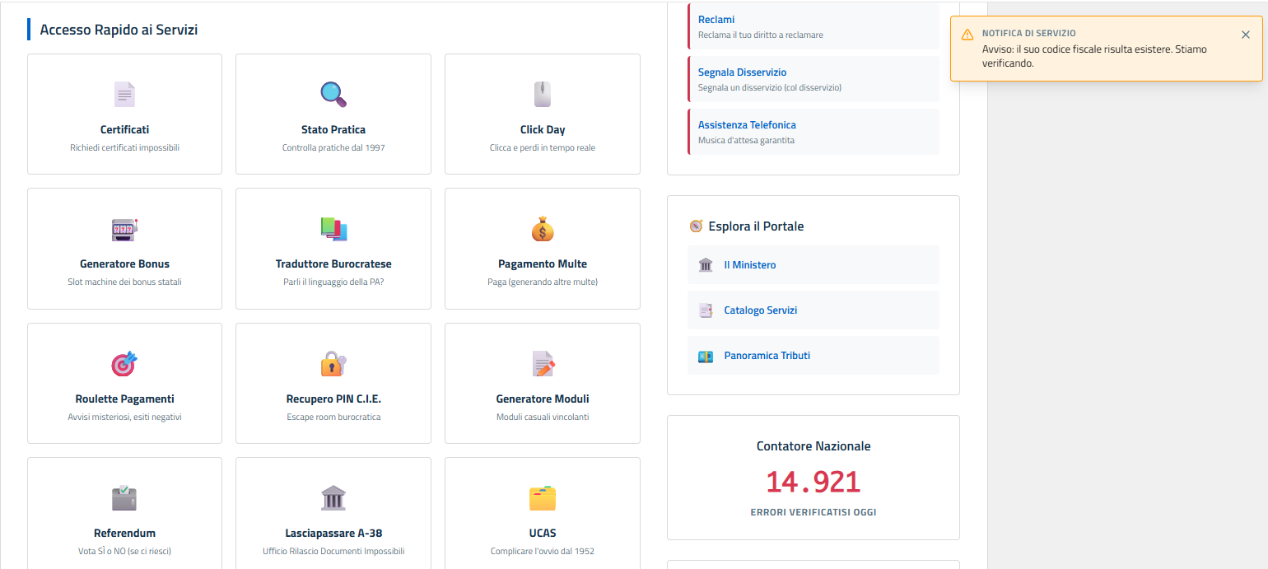The image size is (1268, 569).
Task: Open the Reclami link
Action: click(716, 20)
